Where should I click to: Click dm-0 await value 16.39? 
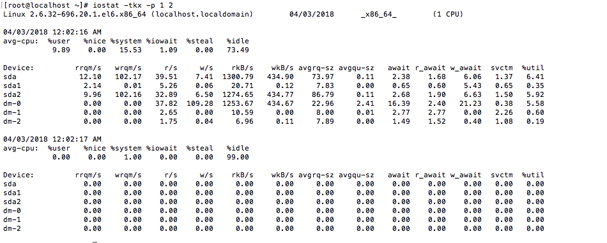399,103
